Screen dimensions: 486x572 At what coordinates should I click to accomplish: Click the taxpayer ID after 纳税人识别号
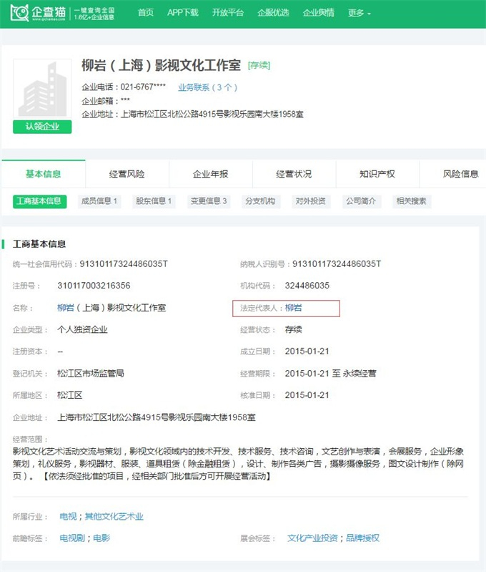[337, 264]
